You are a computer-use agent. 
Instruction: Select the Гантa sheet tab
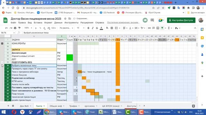click(40, 106)
